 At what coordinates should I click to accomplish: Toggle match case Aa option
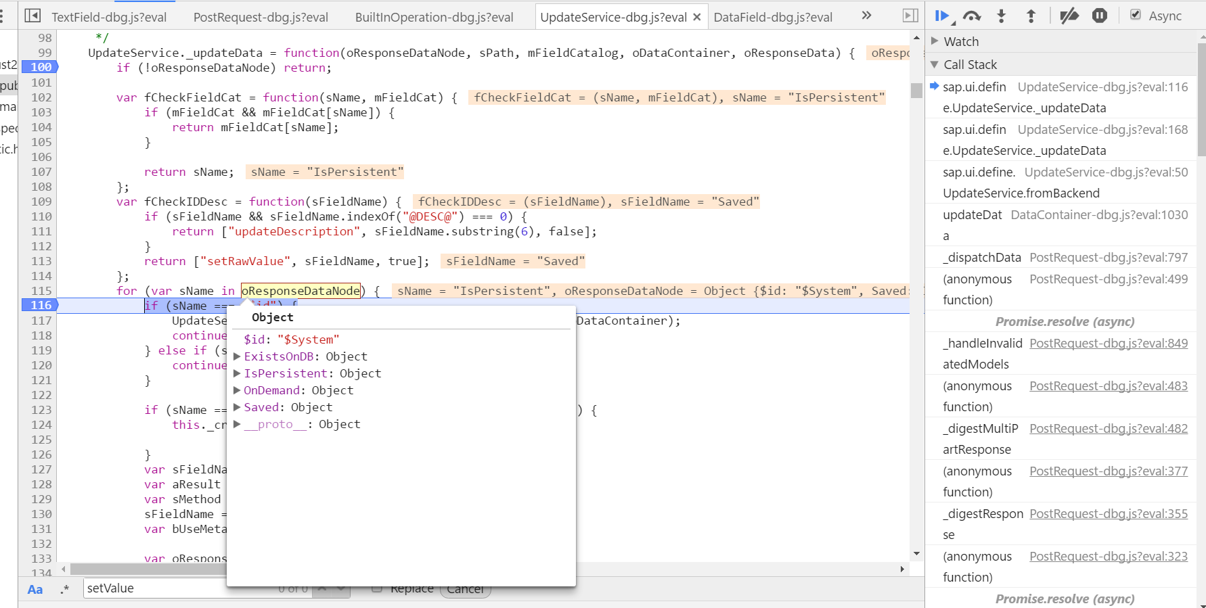(x=35, y=589)
